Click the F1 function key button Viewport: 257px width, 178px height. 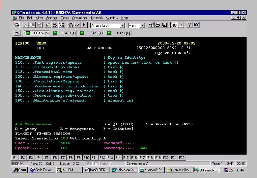15,158
